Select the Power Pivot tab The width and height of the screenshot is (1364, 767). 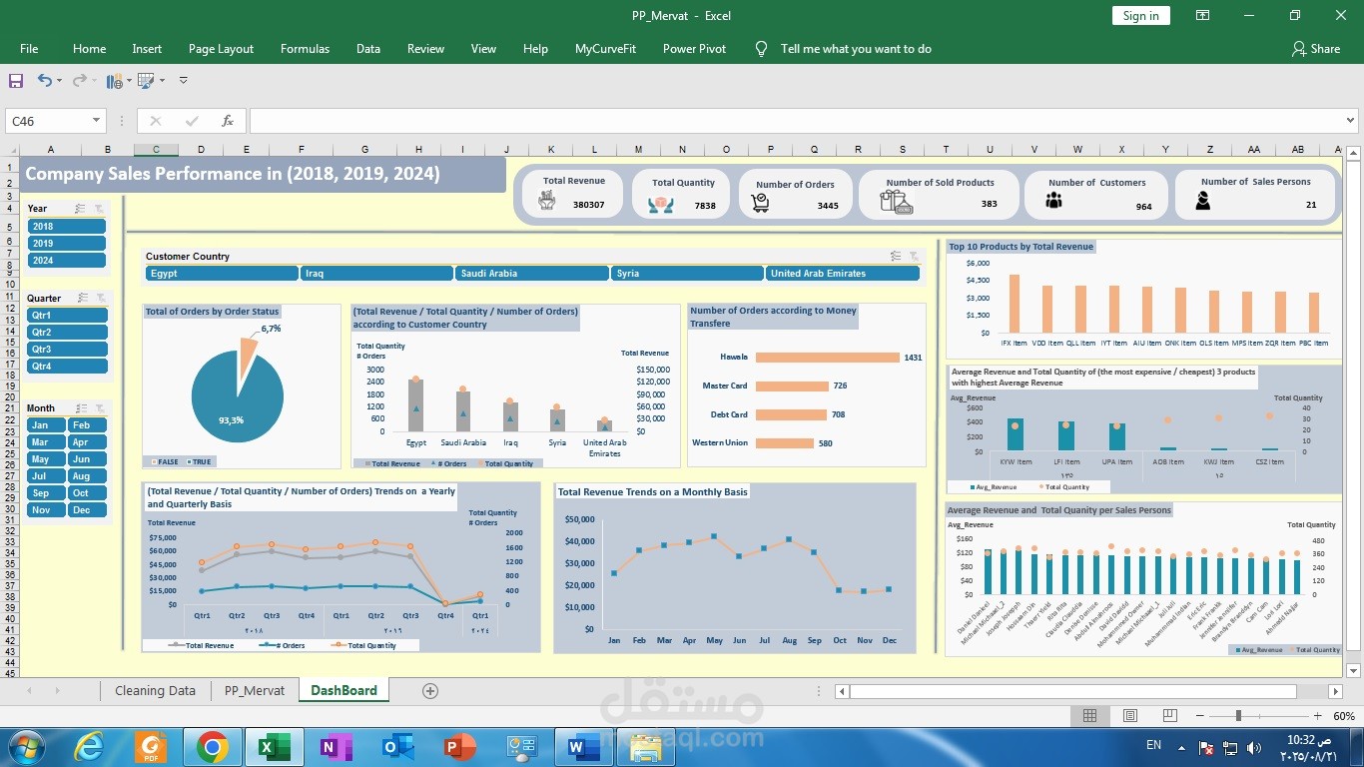point(694,48)
